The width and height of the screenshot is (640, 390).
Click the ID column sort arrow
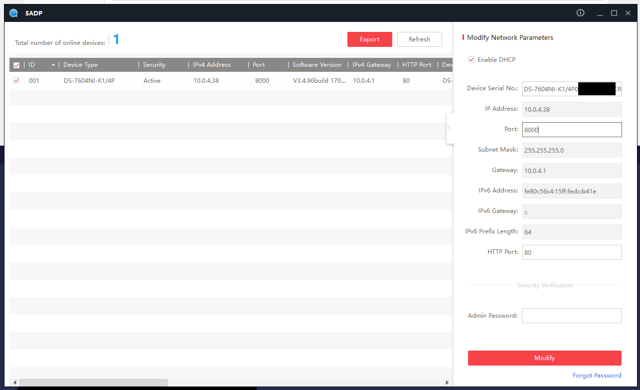(x=53, y=65)
